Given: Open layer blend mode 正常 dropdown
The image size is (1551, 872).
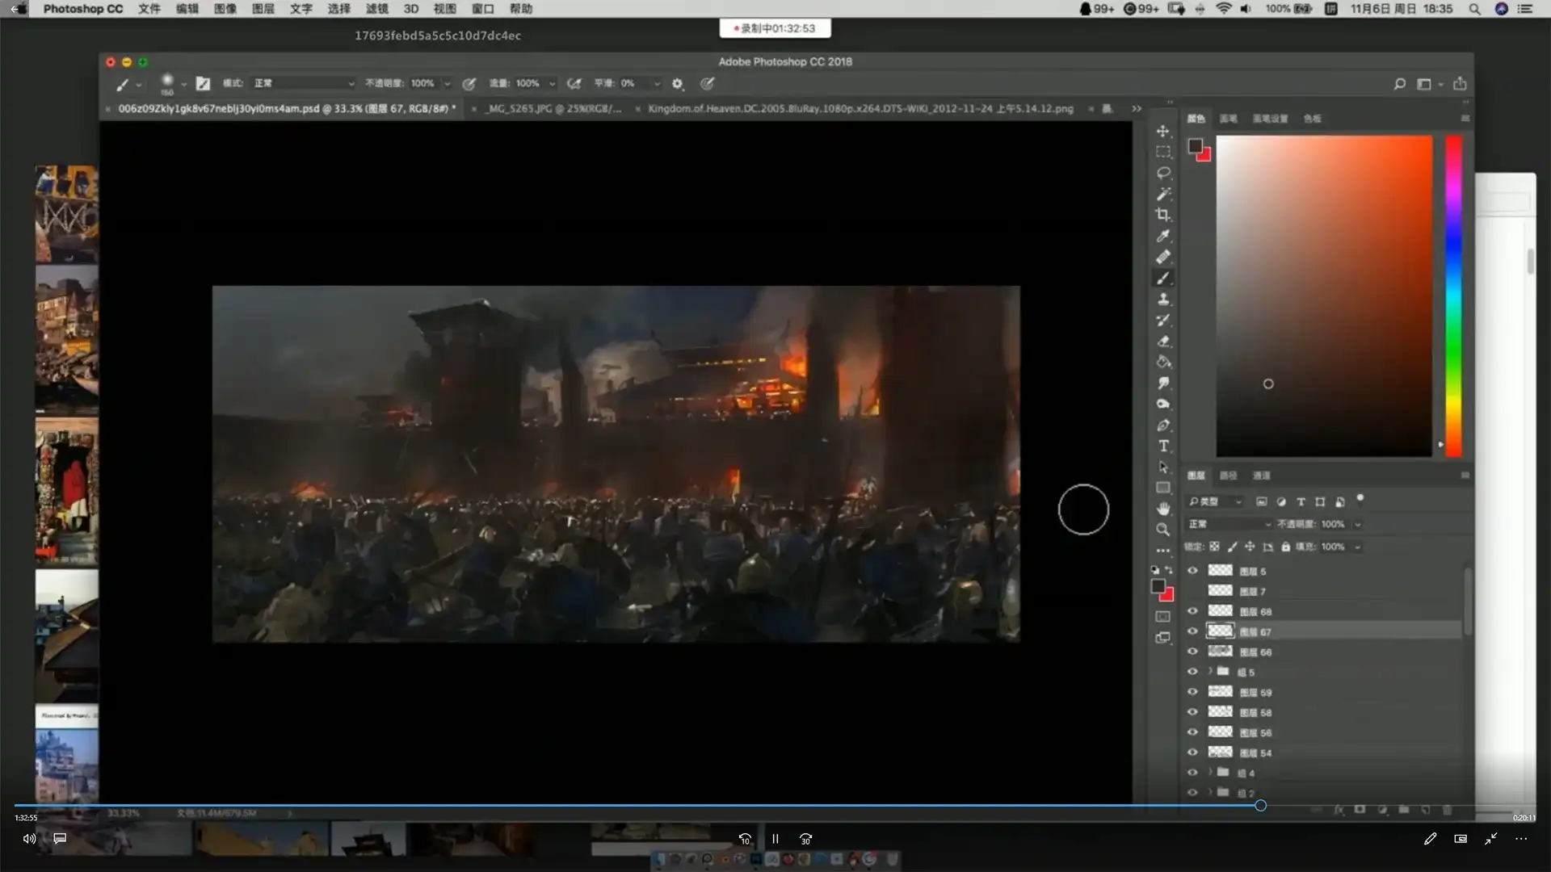Looking at the screenshot, I should pyautogui.click(x=1229, y=524).
